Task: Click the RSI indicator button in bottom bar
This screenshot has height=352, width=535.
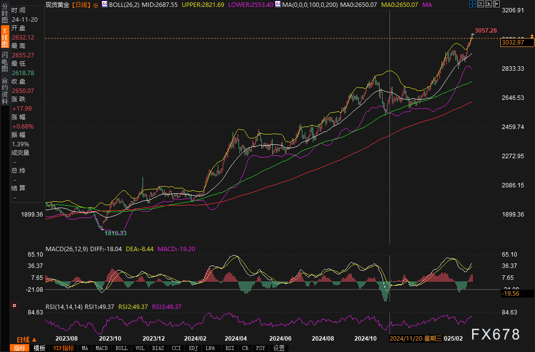Action: [x=230, y=348]
